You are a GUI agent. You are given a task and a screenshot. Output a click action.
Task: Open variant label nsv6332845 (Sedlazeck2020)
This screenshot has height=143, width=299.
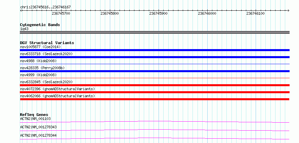[x=46, y=82]
